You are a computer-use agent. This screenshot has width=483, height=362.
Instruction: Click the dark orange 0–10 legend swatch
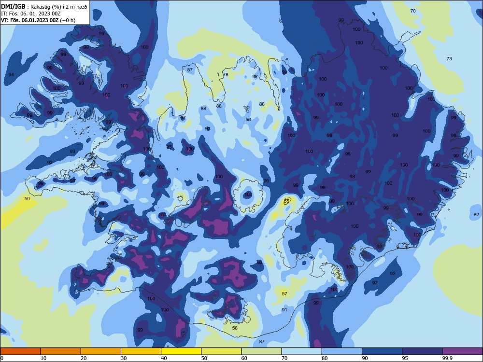pos(21,351)
